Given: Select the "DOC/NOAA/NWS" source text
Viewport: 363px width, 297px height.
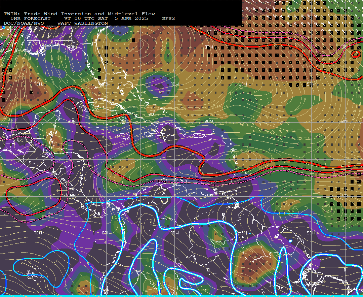Looking at the screenshot, I should click(x=24, y=24).
